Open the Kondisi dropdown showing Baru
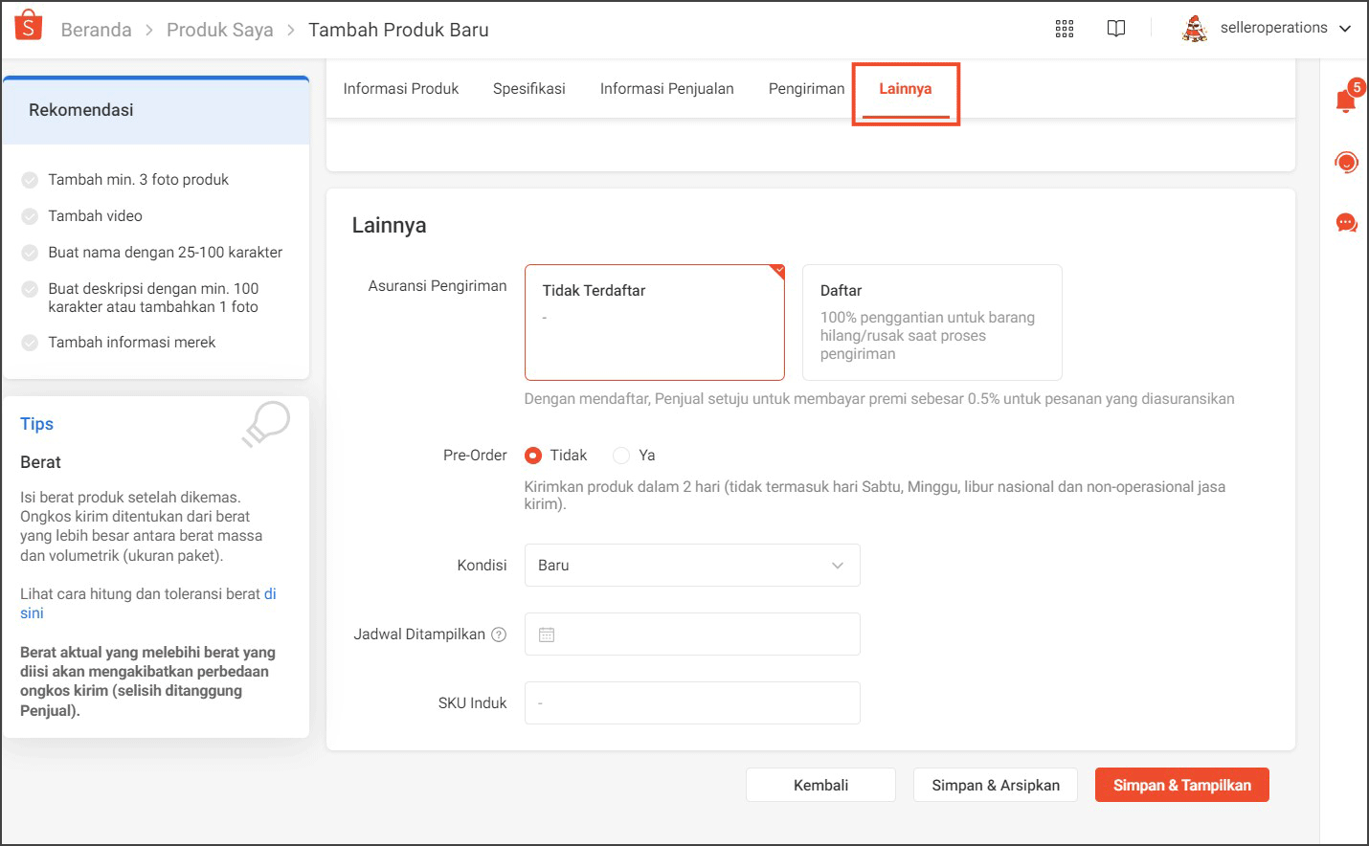1369x846 pixels. [x=691, y=565]
